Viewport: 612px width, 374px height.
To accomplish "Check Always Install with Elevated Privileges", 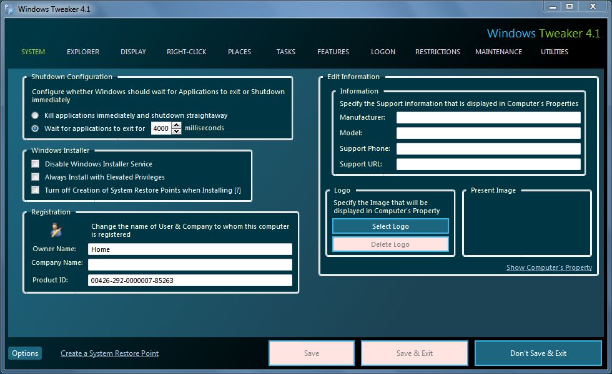I will [x=36, y=177].
